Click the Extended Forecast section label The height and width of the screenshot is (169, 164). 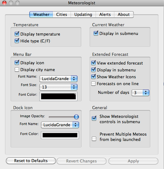(110, 54)
